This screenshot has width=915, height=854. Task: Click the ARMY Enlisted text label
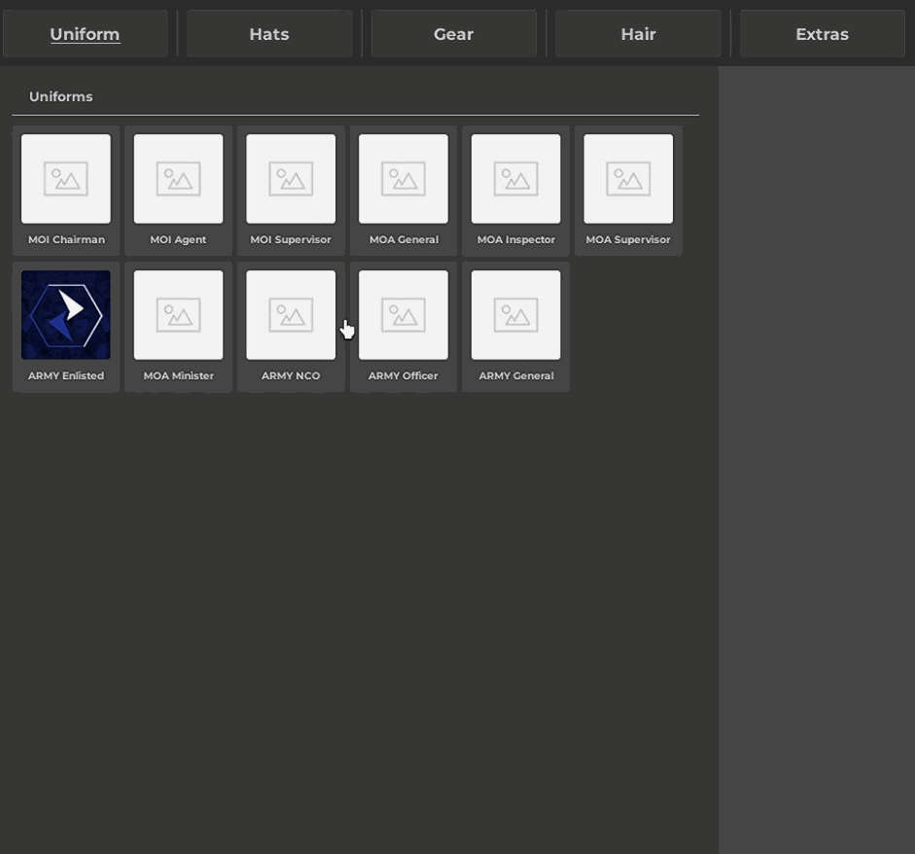coord(66,376)
